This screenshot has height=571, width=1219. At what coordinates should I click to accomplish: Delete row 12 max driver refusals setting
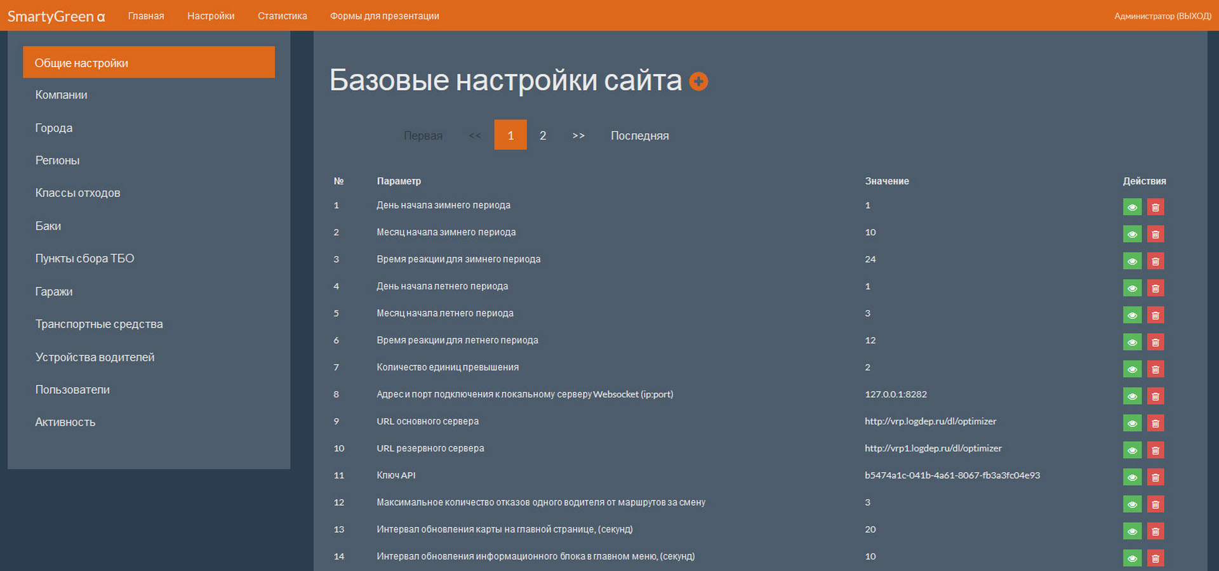(x=1156, y=504)
